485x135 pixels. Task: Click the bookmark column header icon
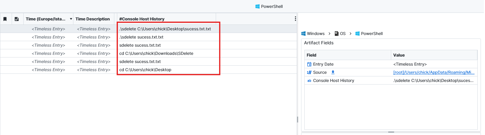tap(5, 19)
